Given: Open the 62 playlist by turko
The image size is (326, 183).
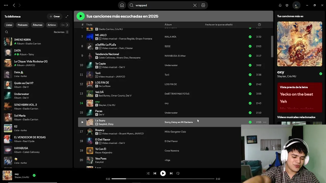Looking at the screenshot, I should coord(37,128).
